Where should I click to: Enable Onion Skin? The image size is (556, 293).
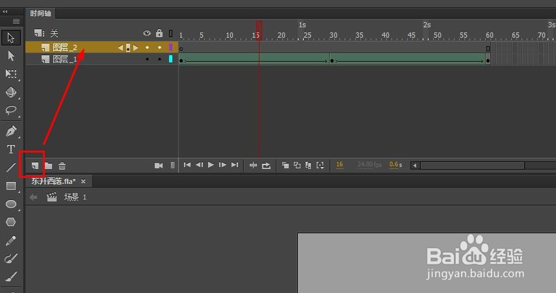point(285,165)
